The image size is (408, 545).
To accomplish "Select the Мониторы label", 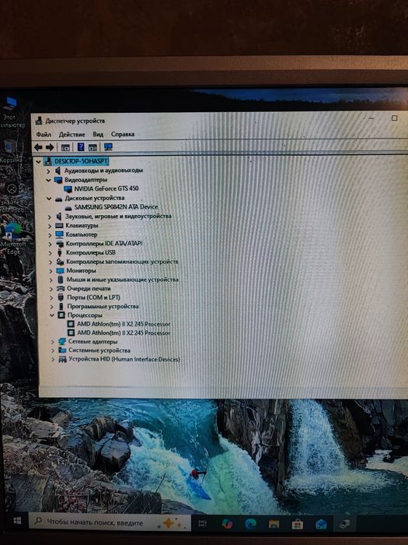I will (81, 270).
